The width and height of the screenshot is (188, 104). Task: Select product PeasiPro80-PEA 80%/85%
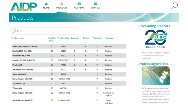(x=23, y=60)
